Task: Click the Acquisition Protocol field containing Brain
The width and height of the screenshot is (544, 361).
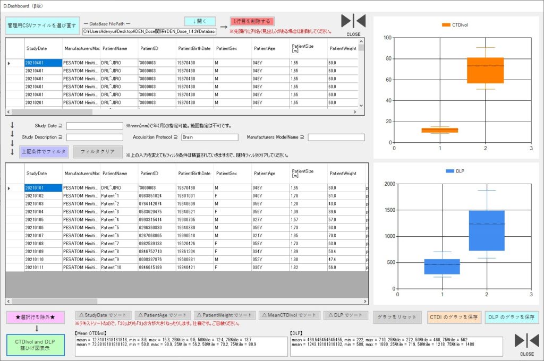Action: tap(209, 137)
